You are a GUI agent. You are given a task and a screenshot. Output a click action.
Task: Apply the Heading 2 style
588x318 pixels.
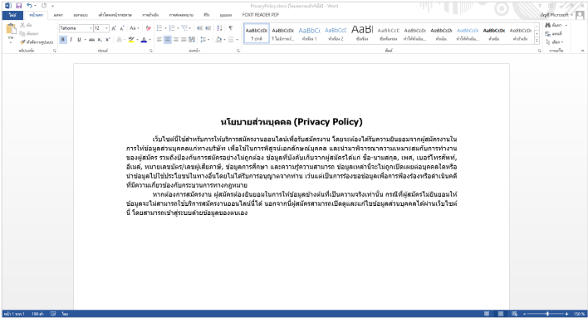click(336, 33)
